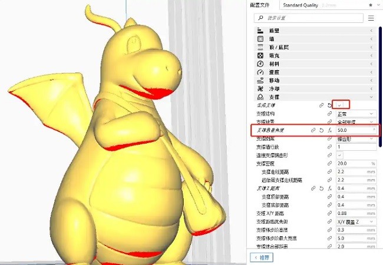This screenshot has height=265, width=383.
Task: Click the link icon of 连接支撑锯齿形
Action: coord(329,155)
